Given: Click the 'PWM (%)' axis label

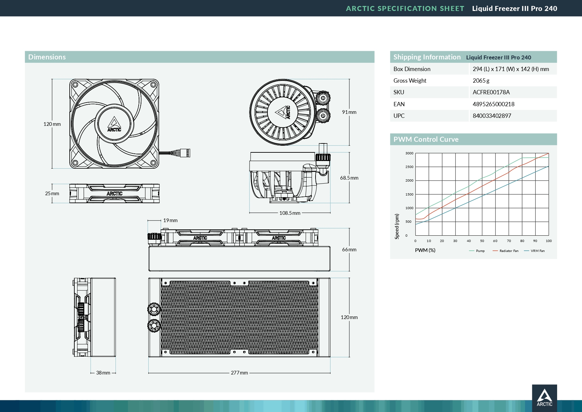Looking at the screenshot, I should 425,250.
